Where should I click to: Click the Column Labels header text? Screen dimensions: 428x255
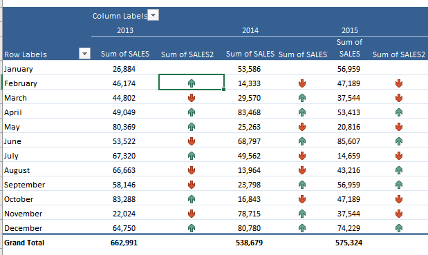coord(120,16)
